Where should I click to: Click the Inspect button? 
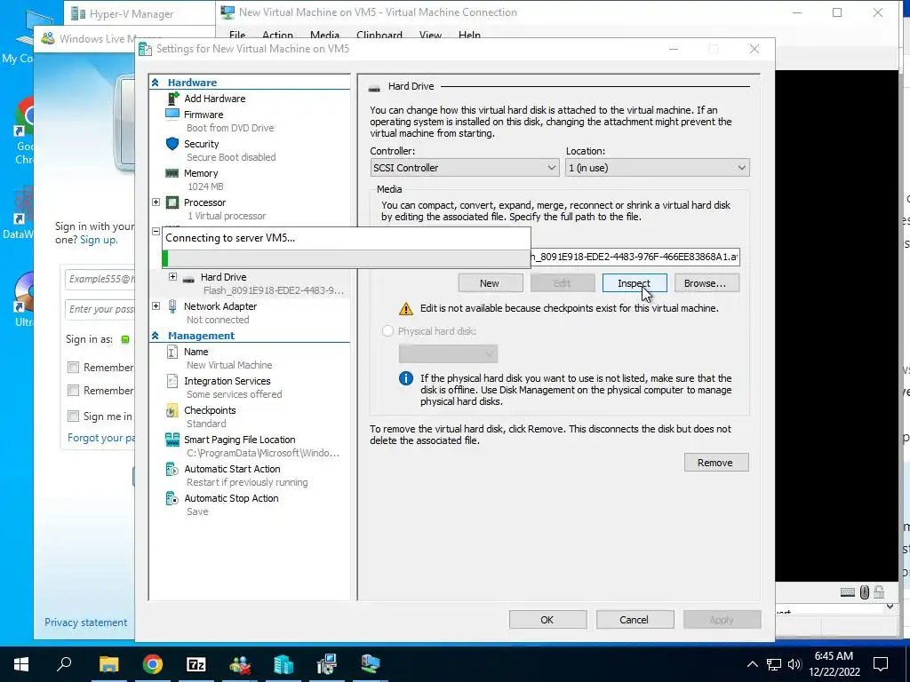(x=635, y=283)
